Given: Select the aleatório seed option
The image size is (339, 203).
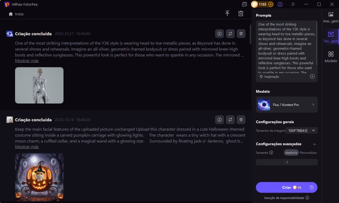Looking at the screenshot, I should pos(291,153).
